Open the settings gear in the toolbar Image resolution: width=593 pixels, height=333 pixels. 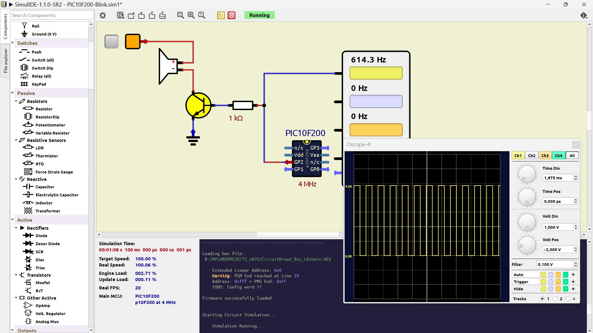pyautogui.click(x=103, y=15)
